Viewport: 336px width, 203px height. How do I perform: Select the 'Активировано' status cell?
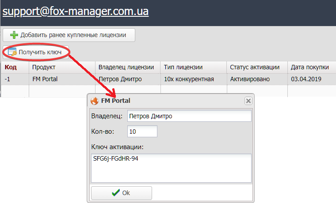[x=257, y=79]
